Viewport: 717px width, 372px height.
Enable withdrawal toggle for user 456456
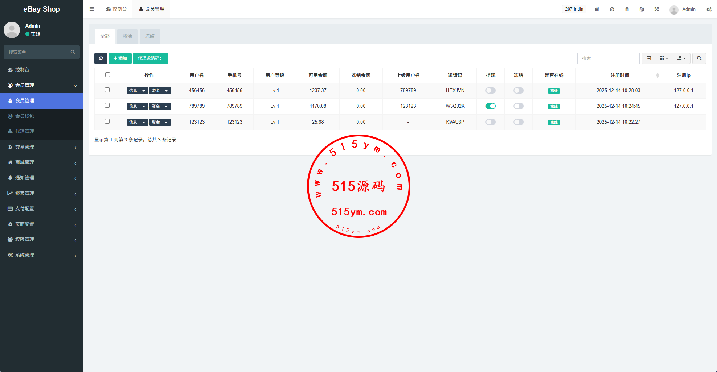coord(490,91)
